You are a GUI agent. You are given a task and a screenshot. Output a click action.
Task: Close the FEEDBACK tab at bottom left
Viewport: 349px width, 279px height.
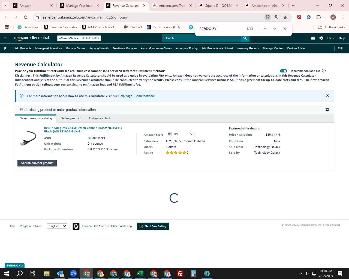pos(22,266)
